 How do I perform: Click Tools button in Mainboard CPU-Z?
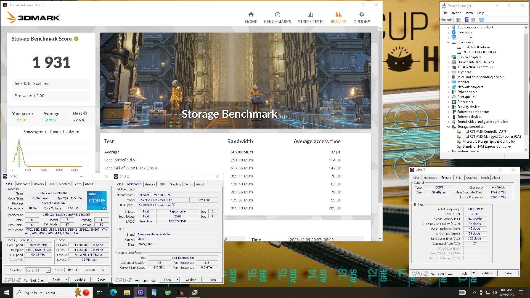point(167,280)
